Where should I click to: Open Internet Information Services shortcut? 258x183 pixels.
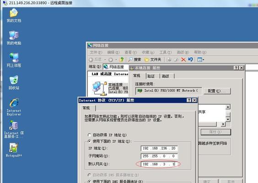(14, 129)
